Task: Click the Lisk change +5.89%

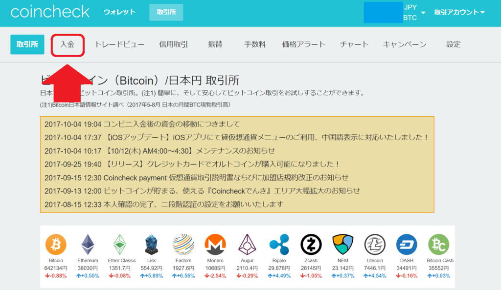Action: (152, 276)
